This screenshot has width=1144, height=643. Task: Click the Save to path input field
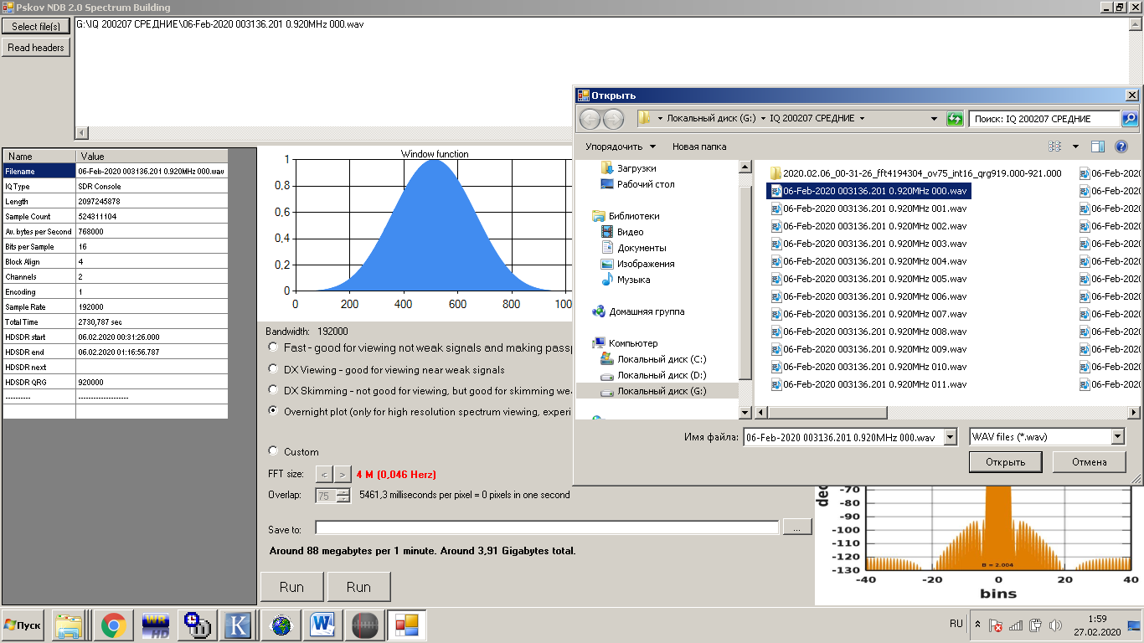(x=546, y=527)
